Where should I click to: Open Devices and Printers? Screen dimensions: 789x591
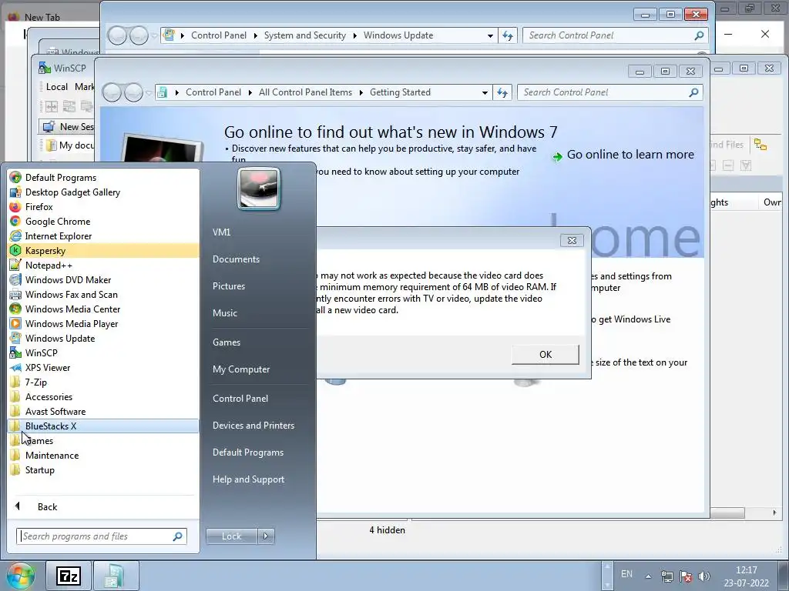click(253, 425)
